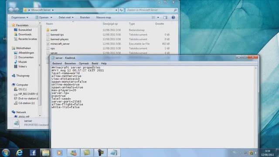Click the taskbar clock showing 0:59
The height and width of the screenshot is (157, 279).
pyautogui.click(x=268, y=153)
